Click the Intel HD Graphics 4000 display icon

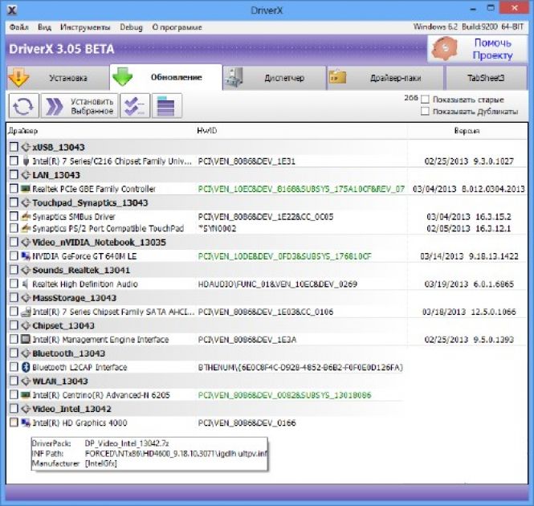26,422
